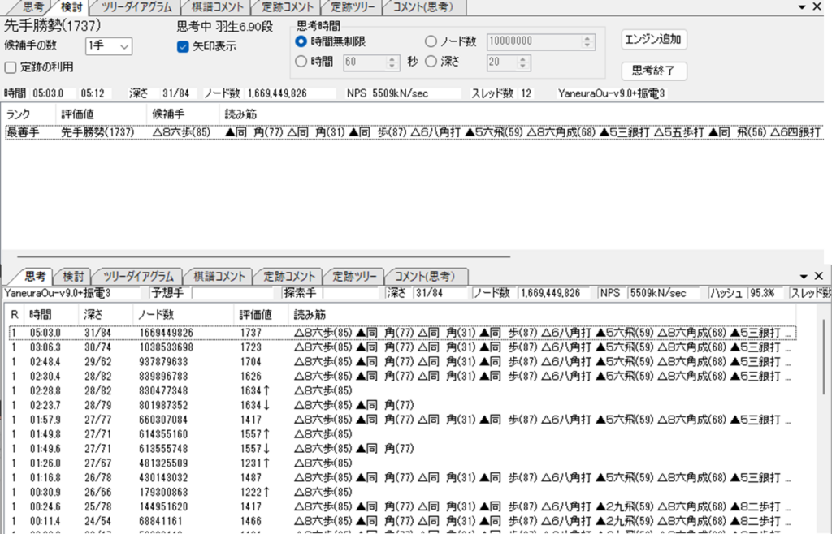Switch to the 思考 tab in the top panel

point(32,6)
